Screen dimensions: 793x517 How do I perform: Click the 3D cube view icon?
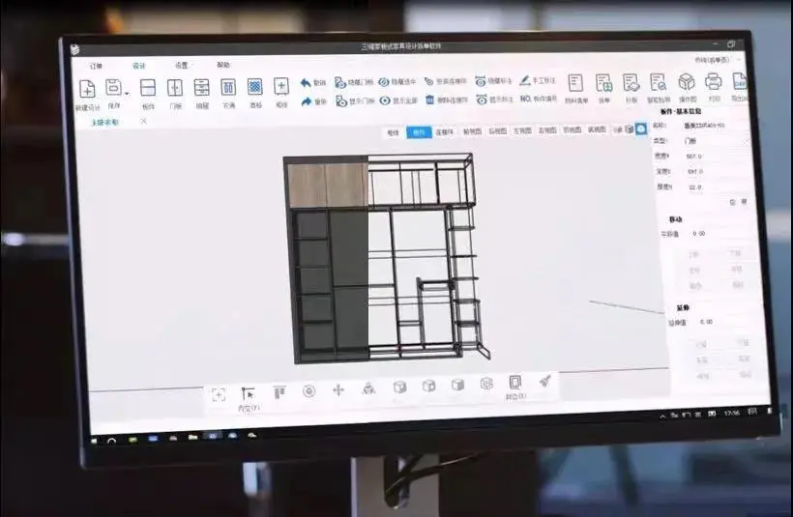(630, 129)
